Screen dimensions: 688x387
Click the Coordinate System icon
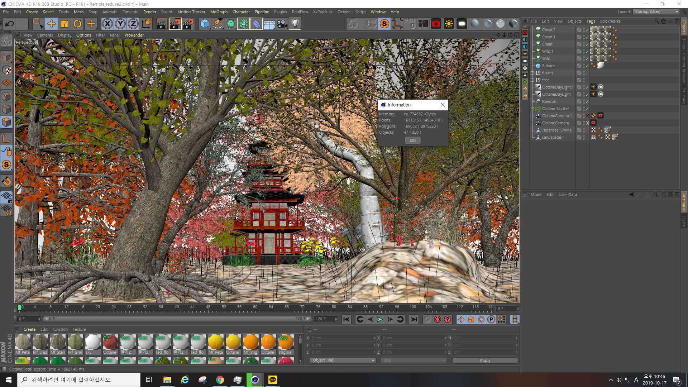(147, 24)
